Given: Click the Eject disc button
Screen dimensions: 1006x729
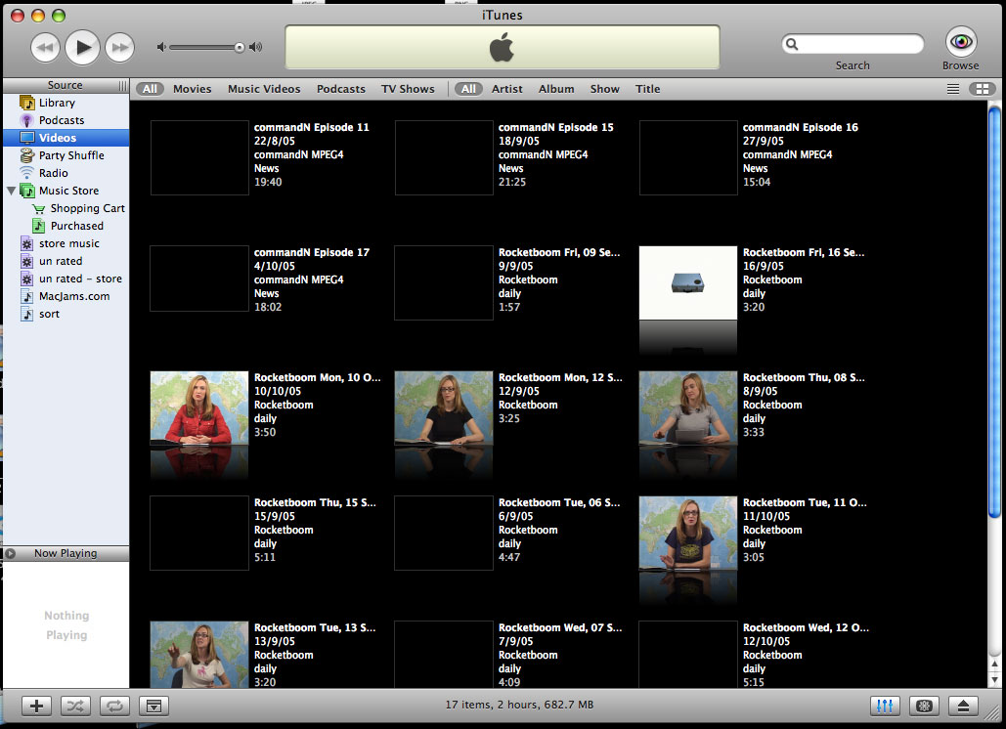Looking at the screenshot, I should 963,706.
